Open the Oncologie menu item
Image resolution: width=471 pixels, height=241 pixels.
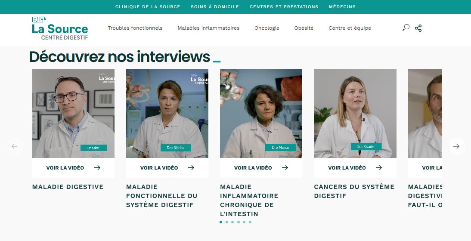click(267, 28)
